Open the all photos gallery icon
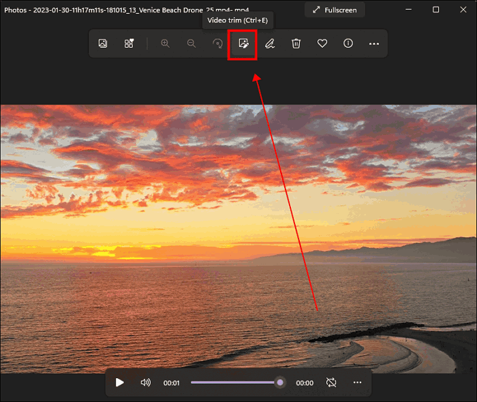 (103, 44)
